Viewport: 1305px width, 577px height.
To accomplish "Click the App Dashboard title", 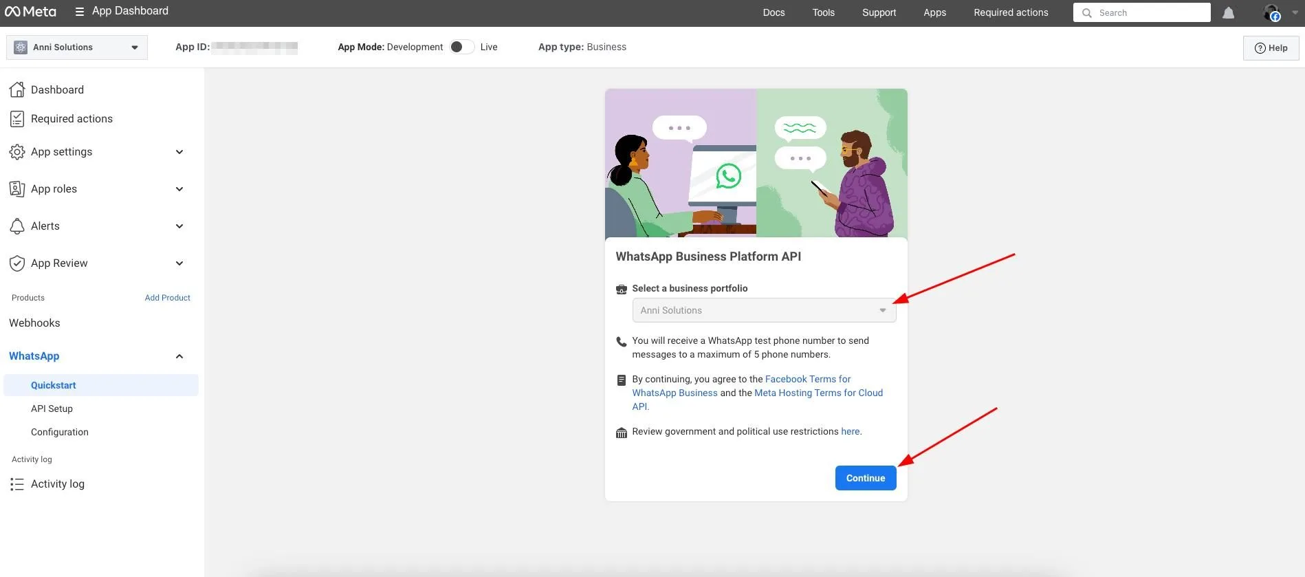I will click(x=130, y=11).
